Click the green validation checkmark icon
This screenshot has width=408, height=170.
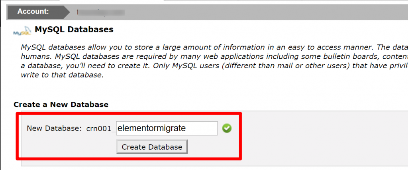[x=227, y=128]
